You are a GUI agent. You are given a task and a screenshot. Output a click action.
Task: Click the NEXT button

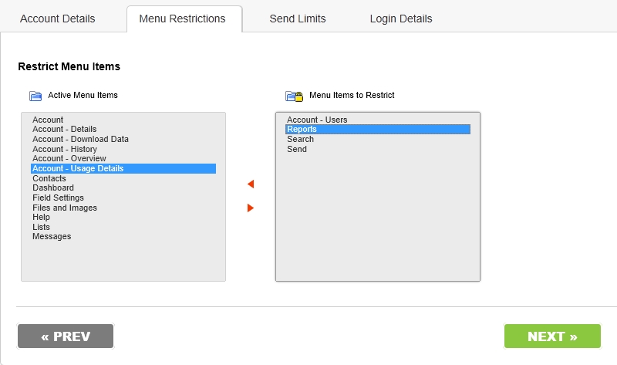coord(552,336)
